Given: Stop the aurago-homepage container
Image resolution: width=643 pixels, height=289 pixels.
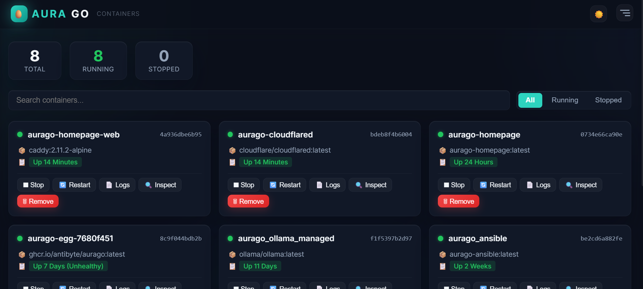Looking at the screenshot, I should tap(454, 185).
